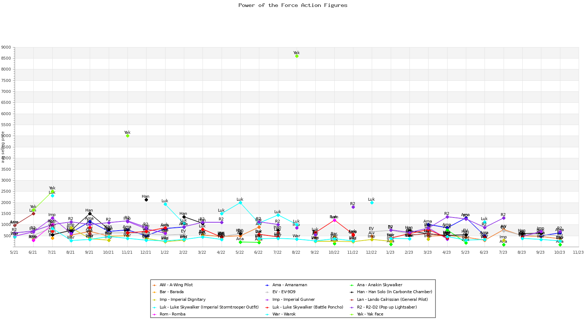Image resolution: width=586 pixels, height=329 pixels.
Task: Select Han Solo (In Carbonite Chamber) legend entry
Action: tap(391, 292)
